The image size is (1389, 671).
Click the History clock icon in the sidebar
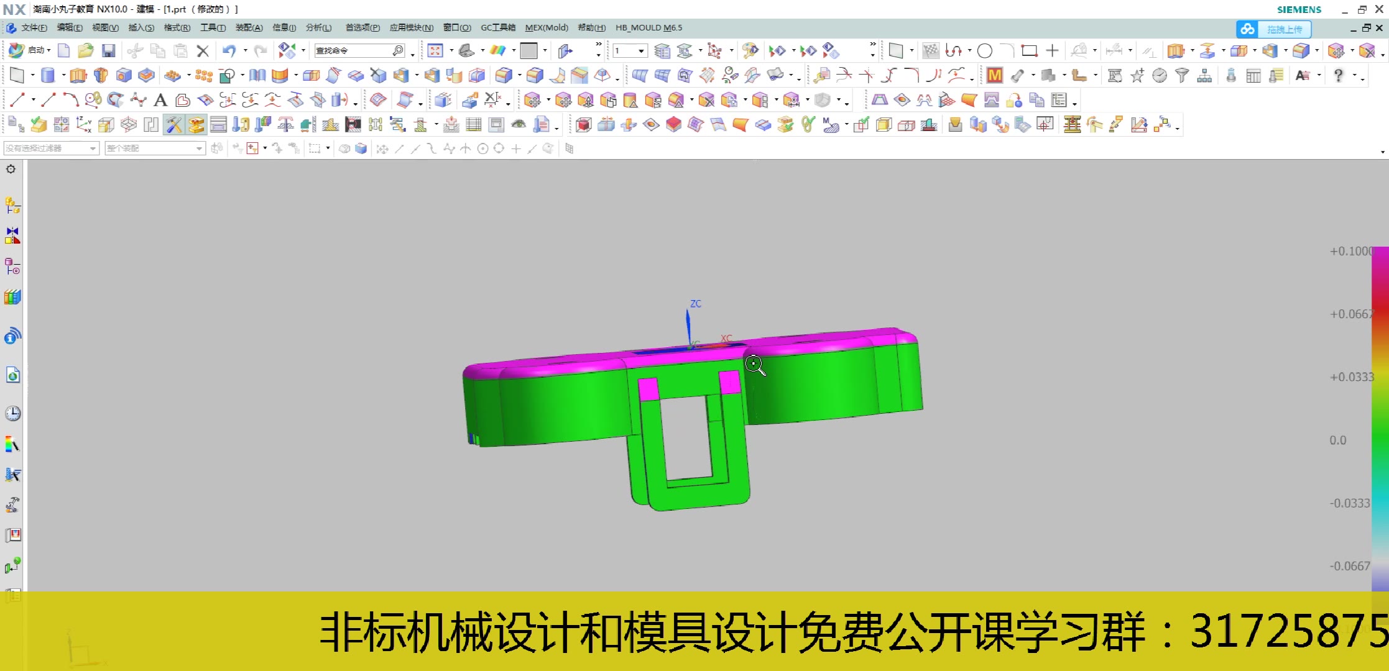(x=12, y=413)
